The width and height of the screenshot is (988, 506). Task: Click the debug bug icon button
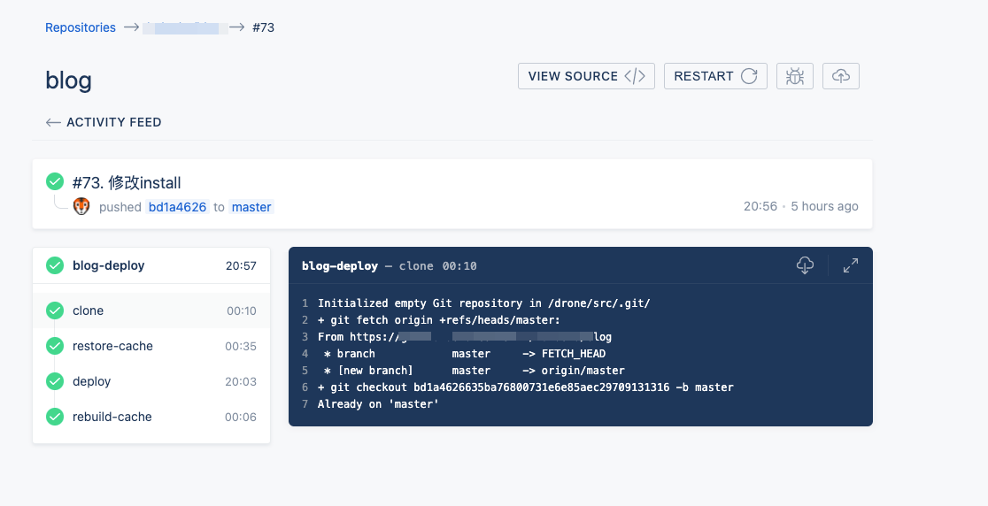[794, 76]
